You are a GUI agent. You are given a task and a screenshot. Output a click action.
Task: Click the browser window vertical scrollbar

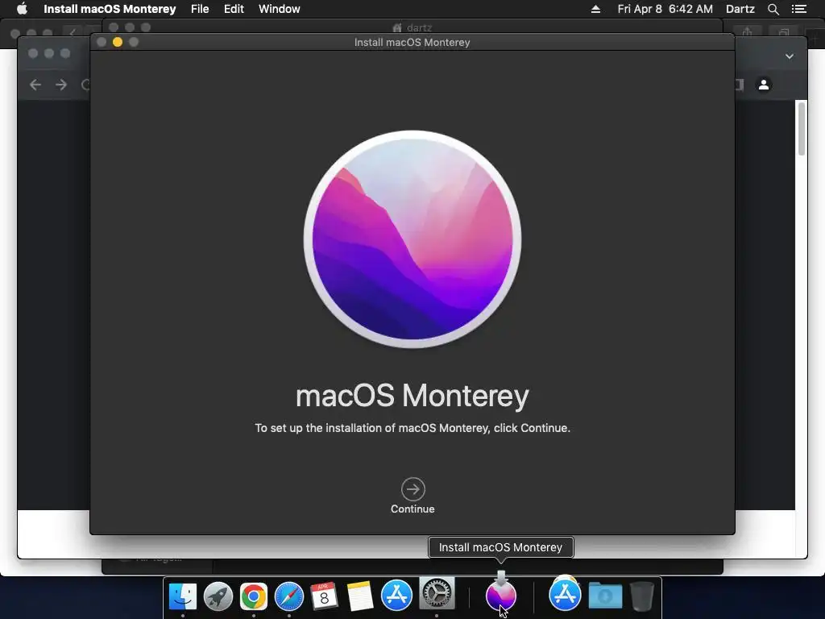click(x=802, y=129)
